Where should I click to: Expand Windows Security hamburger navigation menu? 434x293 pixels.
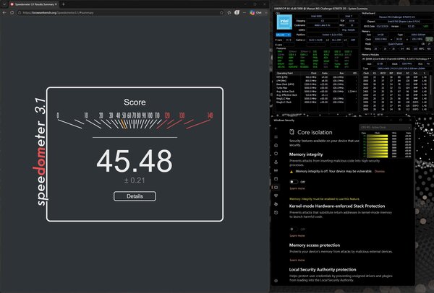point(276,137)
